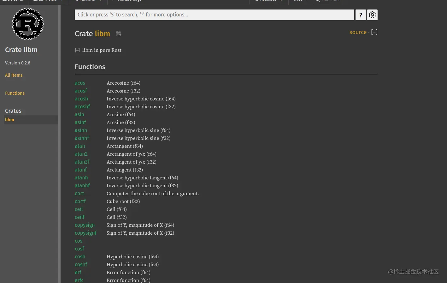Click 'Inverse hyperbolic sine (f64)' description
The width and height of the screenshot is (447, 283).
click(138, 130)
